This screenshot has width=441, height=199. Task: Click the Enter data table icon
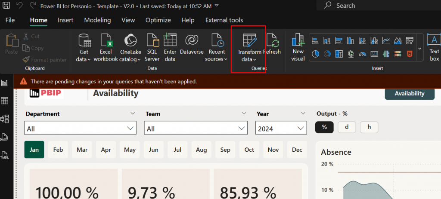tap(170, 40)
